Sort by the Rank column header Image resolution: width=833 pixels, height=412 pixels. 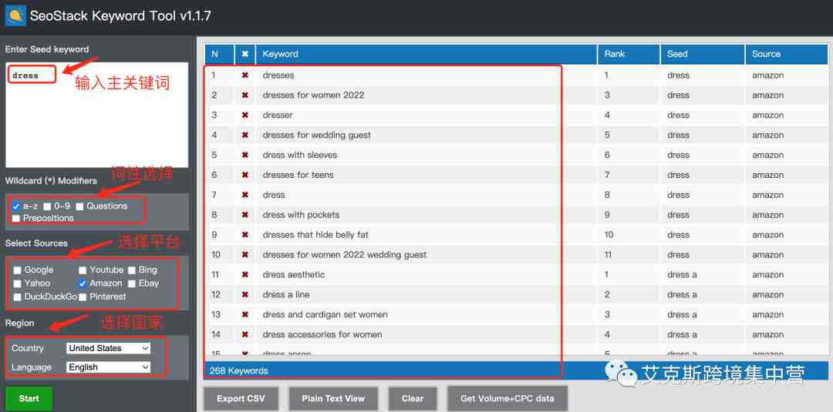[629, 54]
